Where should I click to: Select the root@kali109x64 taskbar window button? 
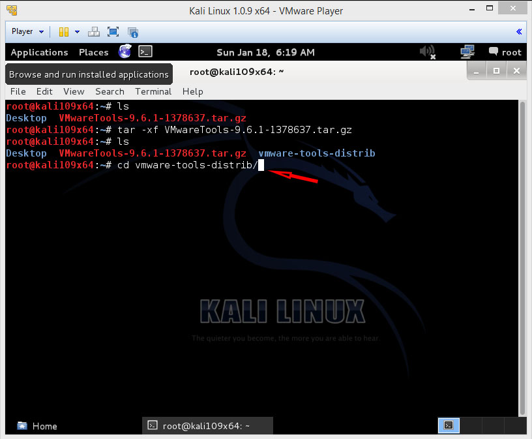tap(207, 426)
